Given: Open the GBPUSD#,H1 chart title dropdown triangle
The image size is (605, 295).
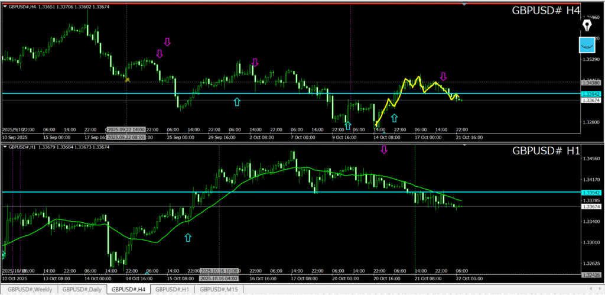Looking at the screenshot, I should (5, 146).
